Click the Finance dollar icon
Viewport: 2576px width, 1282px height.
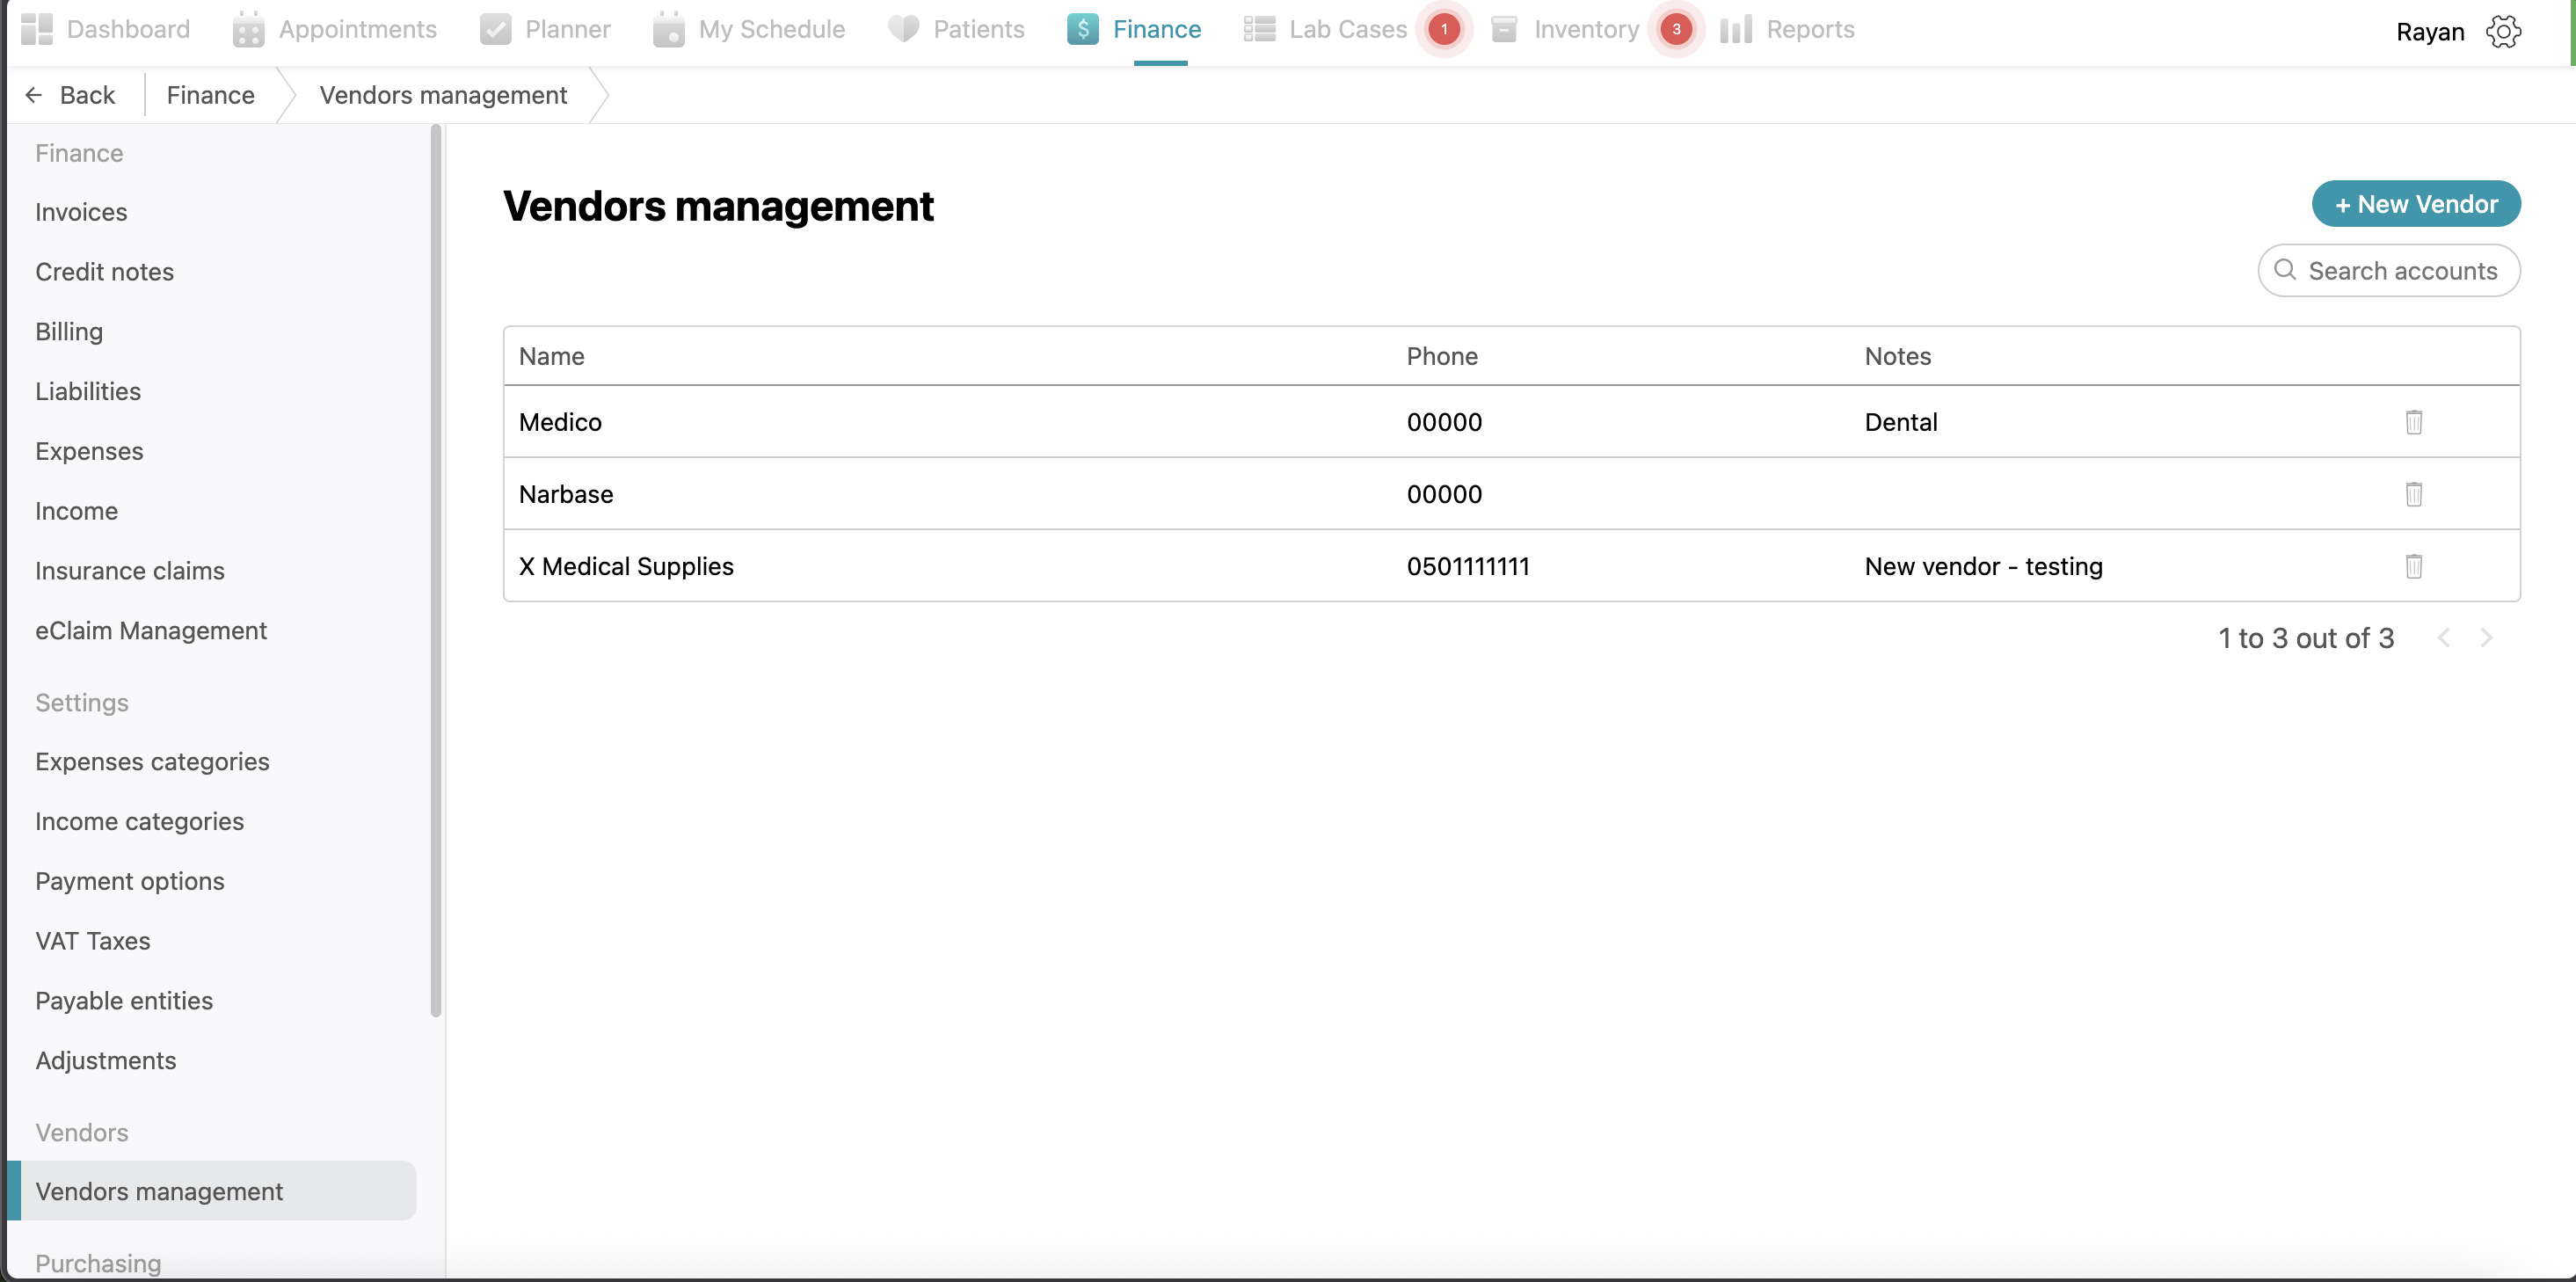pos(1082,29)
